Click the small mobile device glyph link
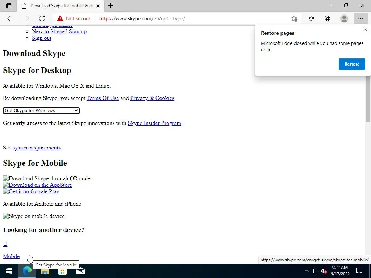Screen dimensions: 371x278 click(5, 244)
